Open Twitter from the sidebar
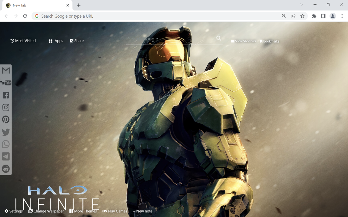The image size is (348, 217). pos(6,132)
